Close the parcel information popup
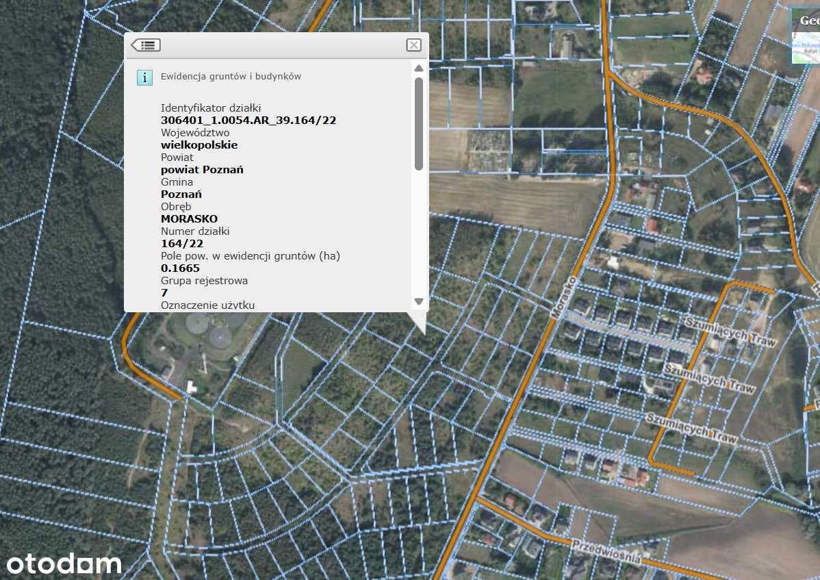This screenshot has width=820, height=580. point(413,45)
